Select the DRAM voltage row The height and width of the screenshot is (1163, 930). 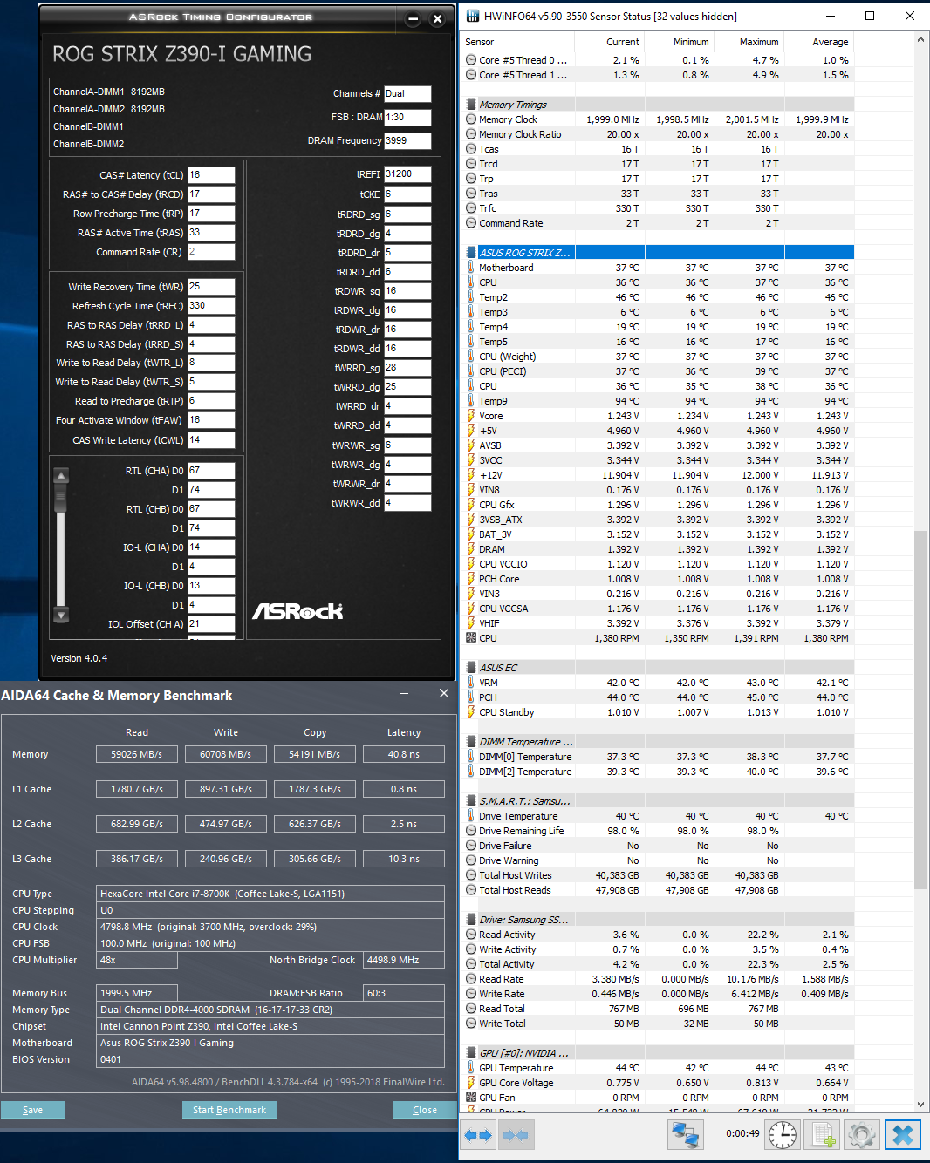(x=659, y=549)
